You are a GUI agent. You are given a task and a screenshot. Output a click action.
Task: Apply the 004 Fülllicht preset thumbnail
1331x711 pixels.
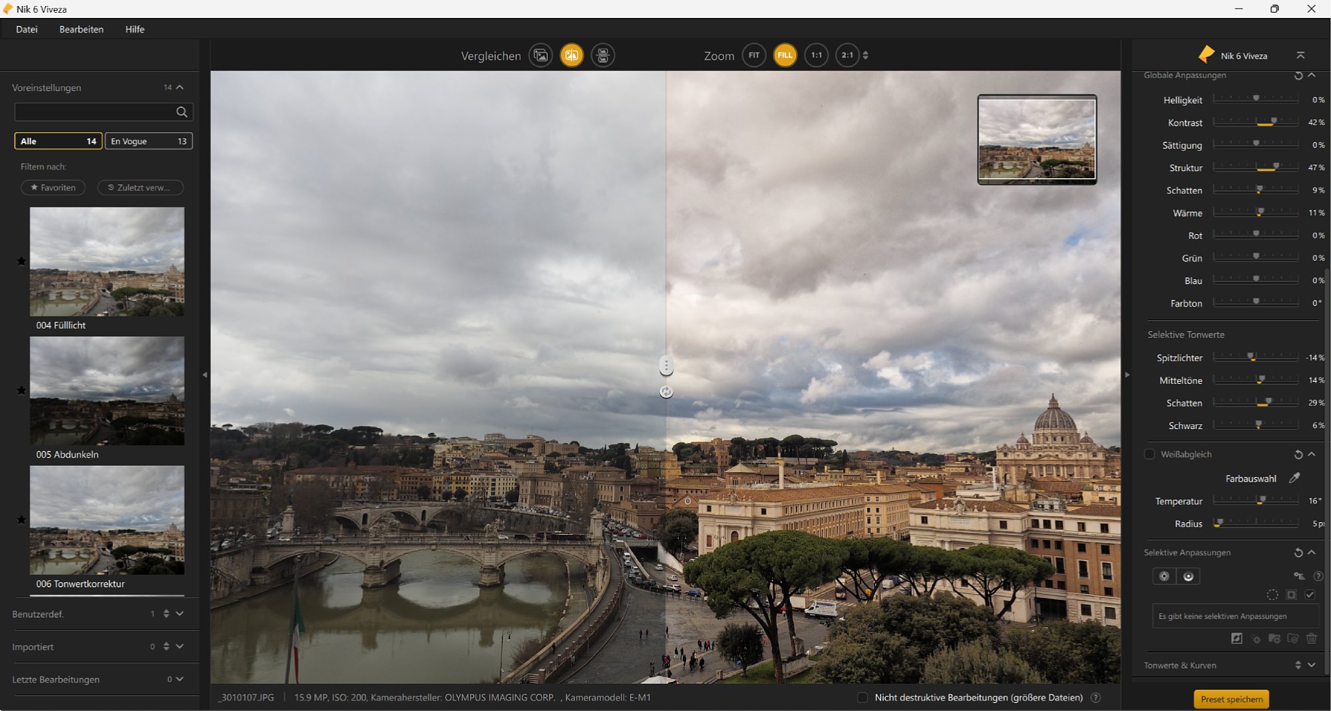[x=107, y=261]
